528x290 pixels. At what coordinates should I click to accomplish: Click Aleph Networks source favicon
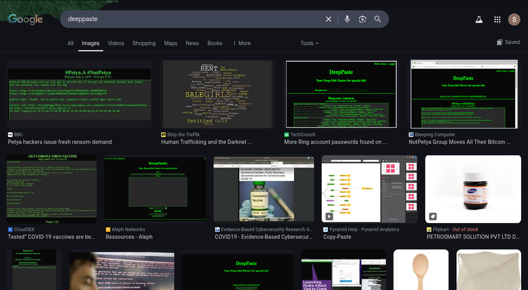(x=108, y=230)
